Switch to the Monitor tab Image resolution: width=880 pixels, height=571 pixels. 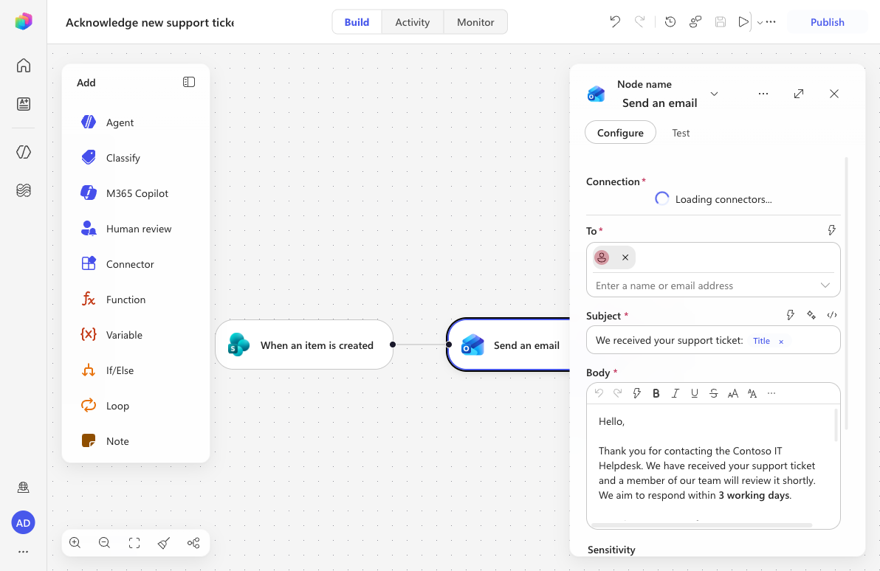[475, 22]
